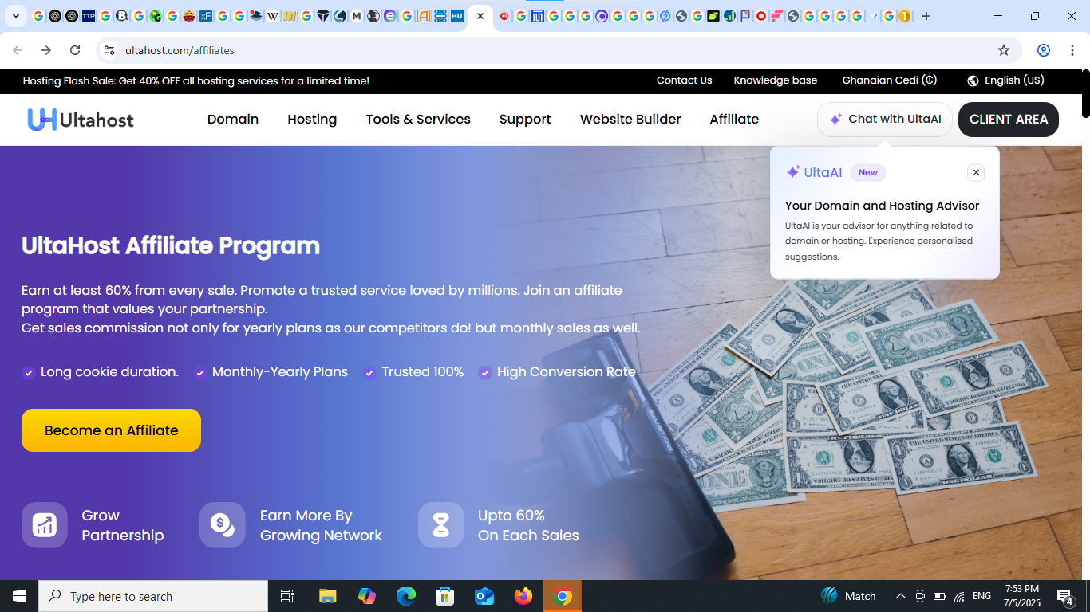
Task: Click Earn More By Growing Network text
Action: tap(321, 525)
